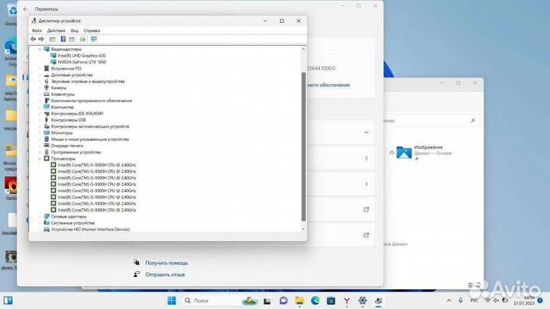Expand Звуковые, игровые и видеоустройства
This screenshot has width=550, height=309.
pyautogui.click(x=40, y=82)
